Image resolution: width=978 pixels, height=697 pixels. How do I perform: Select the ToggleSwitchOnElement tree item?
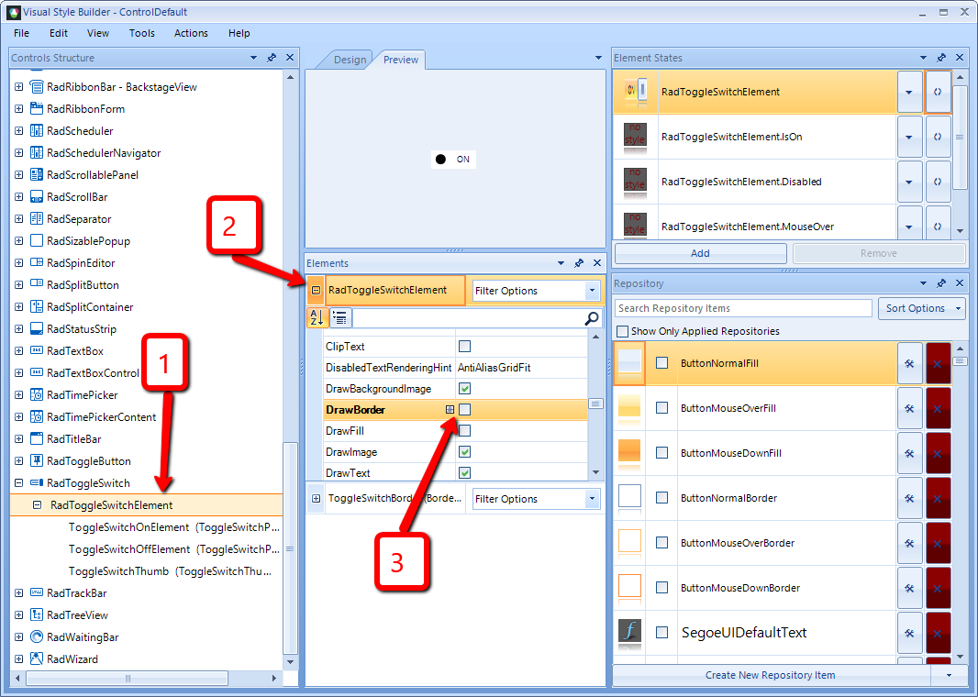174,526
